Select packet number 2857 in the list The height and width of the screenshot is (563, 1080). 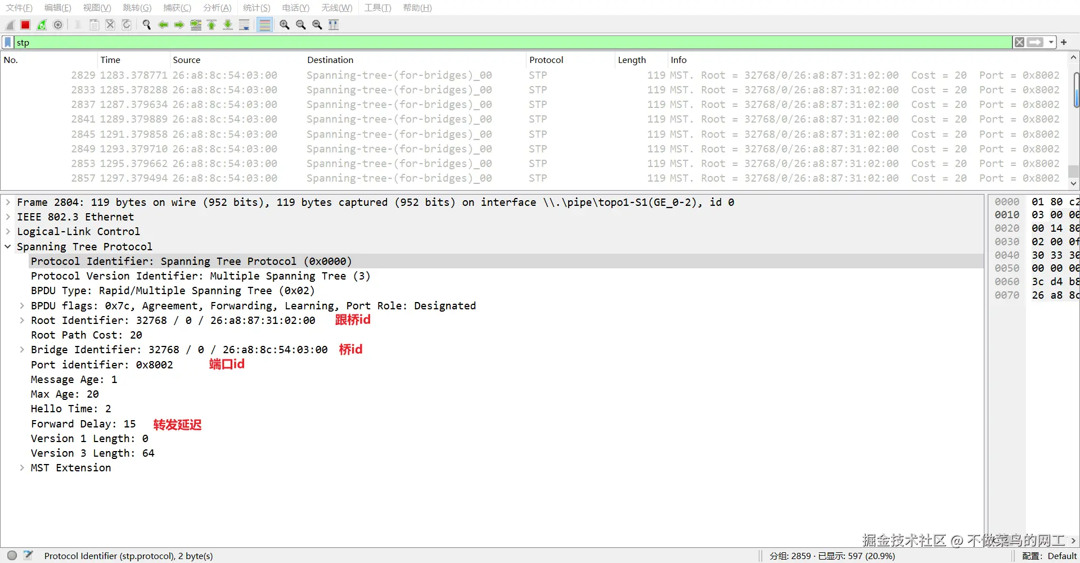533,178
